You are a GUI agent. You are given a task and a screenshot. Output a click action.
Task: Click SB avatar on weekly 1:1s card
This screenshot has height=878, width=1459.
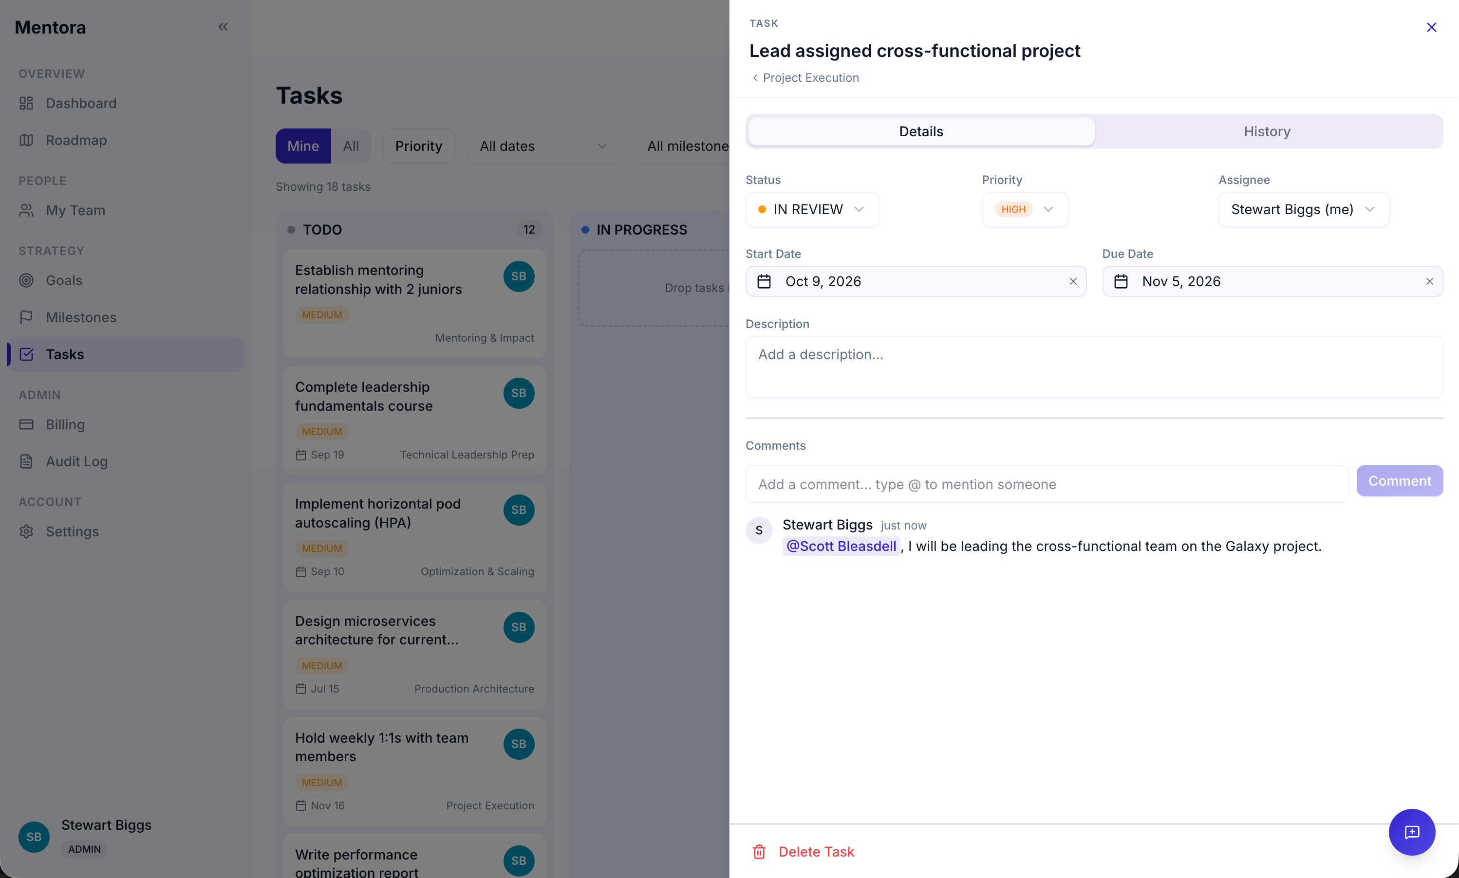click(519, 744)
